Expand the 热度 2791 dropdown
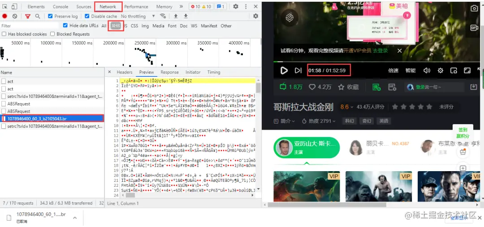The image size is (484, 227). pyautogui.click(x=319, y=121)
